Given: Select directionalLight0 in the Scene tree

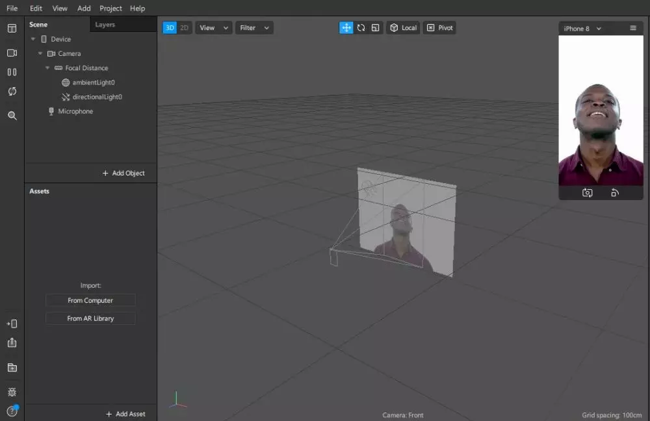Looking at the screenshot, I should coord(97,97).
